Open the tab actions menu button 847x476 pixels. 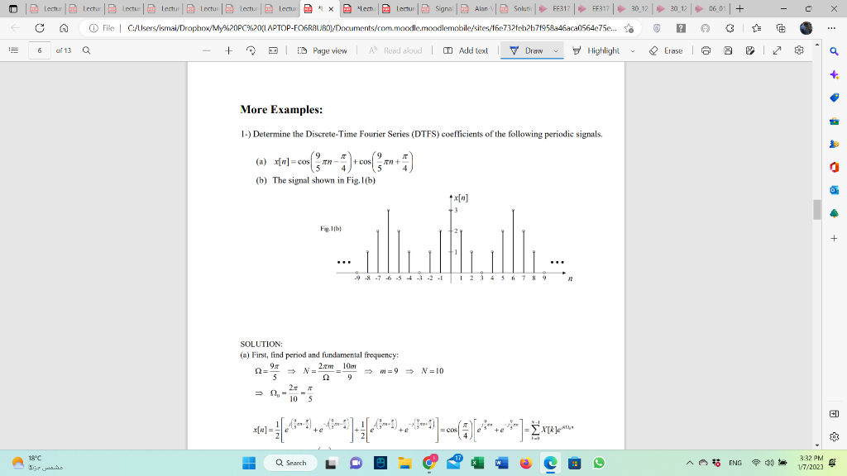point(13,8)
